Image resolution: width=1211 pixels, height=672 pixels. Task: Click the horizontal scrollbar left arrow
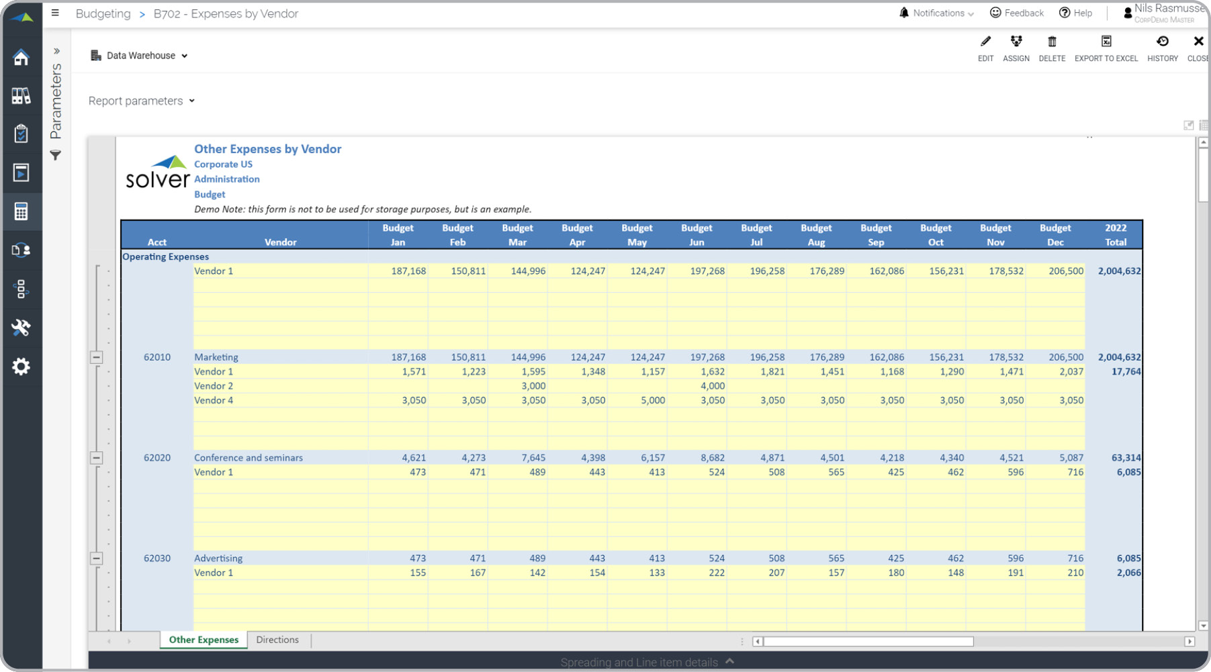pos(758,642)
